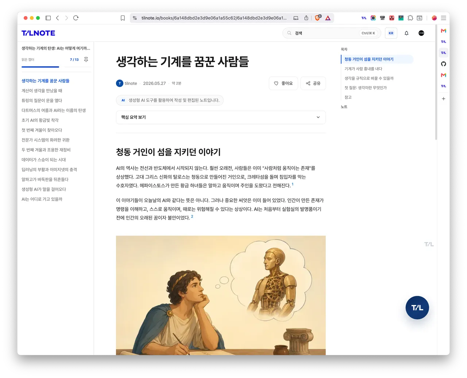The width and height of the screenshot is (467, 378).
Task: Open chapter 전문가 시스템의 화려한 귀환
Action: coord(46,140)
